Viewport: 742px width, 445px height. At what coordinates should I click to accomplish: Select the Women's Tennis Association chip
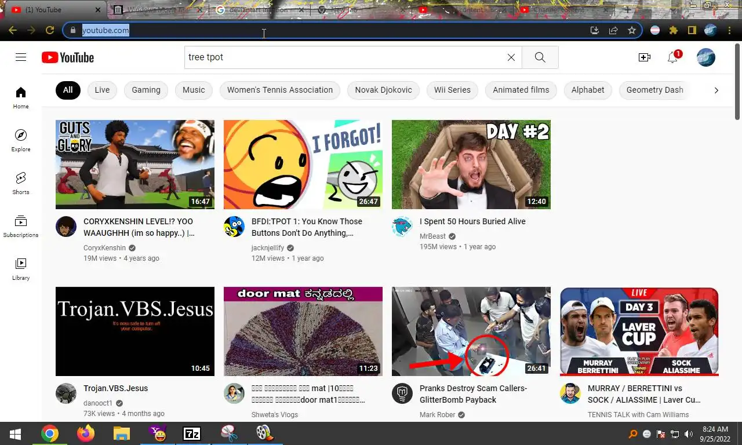point(280,90)
